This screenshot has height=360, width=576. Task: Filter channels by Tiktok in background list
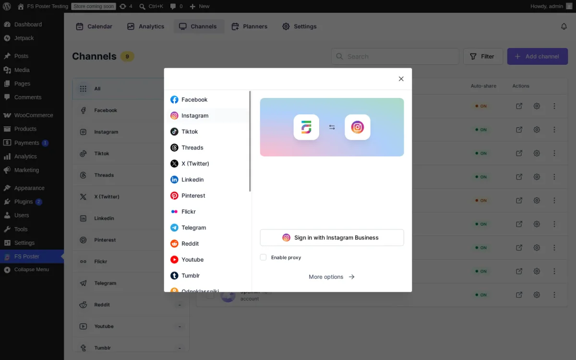click(131, 154)
